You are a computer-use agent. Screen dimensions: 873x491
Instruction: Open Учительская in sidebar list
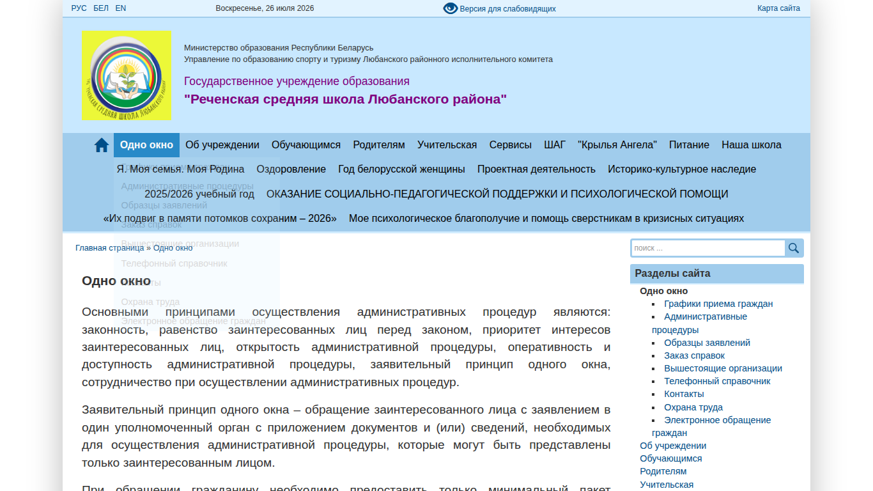click(667, 485)
